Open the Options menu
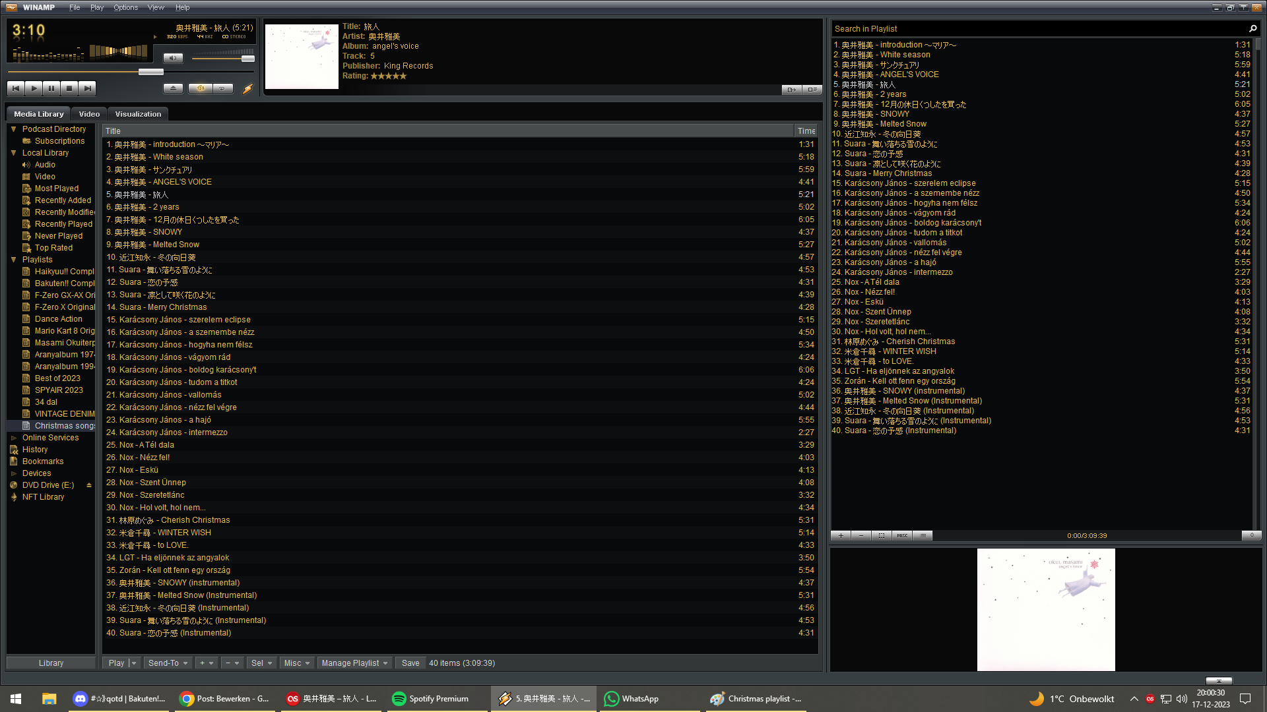Viewport: 1267px width, 712px height. [125, 7]
